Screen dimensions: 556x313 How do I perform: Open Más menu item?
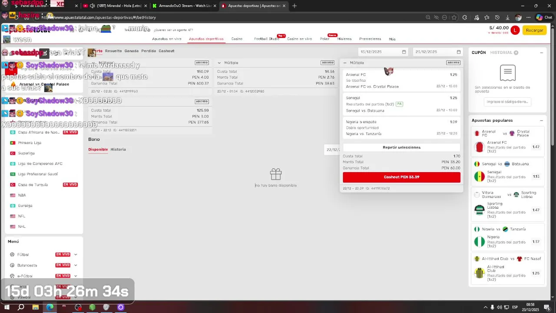tap(392, 39)
